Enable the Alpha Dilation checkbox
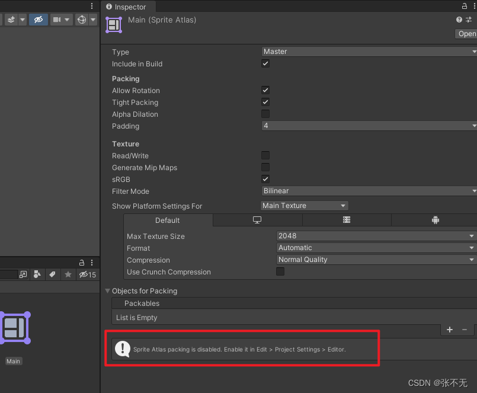477x393 pixels. click(265, 114)
